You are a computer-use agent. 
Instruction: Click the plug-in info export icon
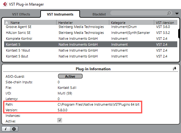174,69
